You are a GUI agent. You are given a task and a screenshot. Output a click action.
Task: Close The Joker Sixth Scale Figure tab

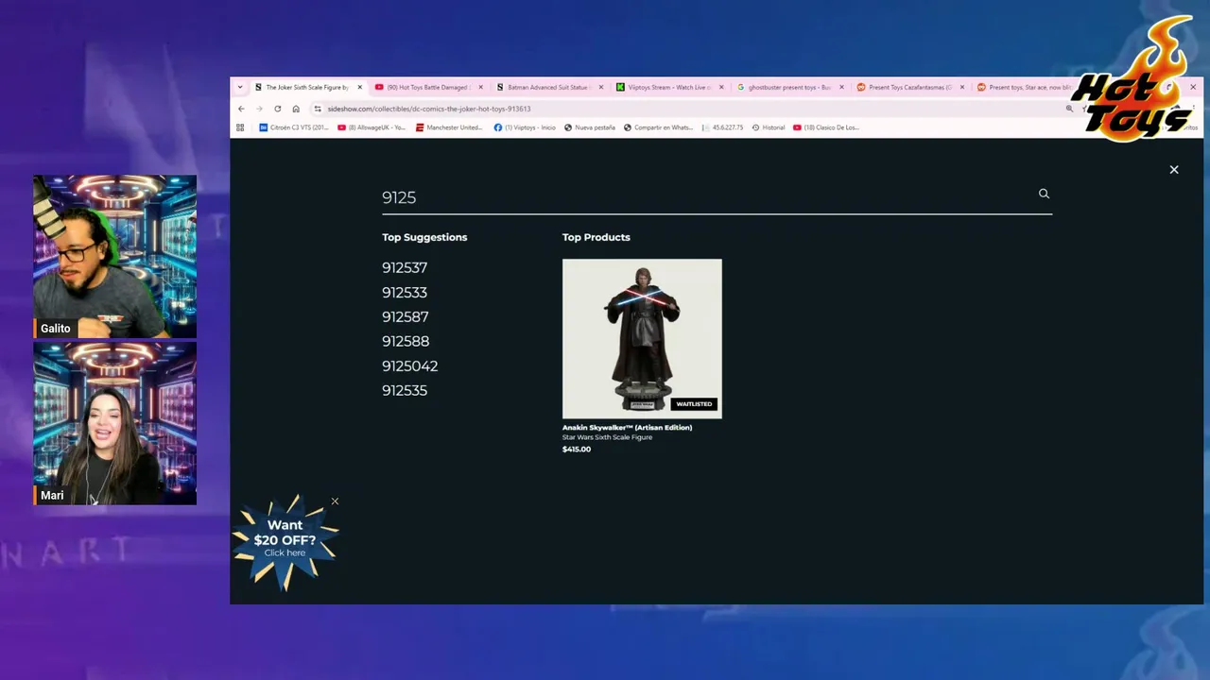[359, 87]
